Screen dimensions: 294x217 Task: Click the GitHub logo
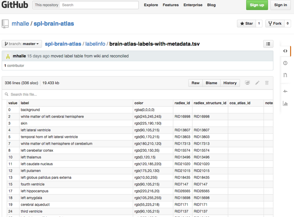(15, 5)
